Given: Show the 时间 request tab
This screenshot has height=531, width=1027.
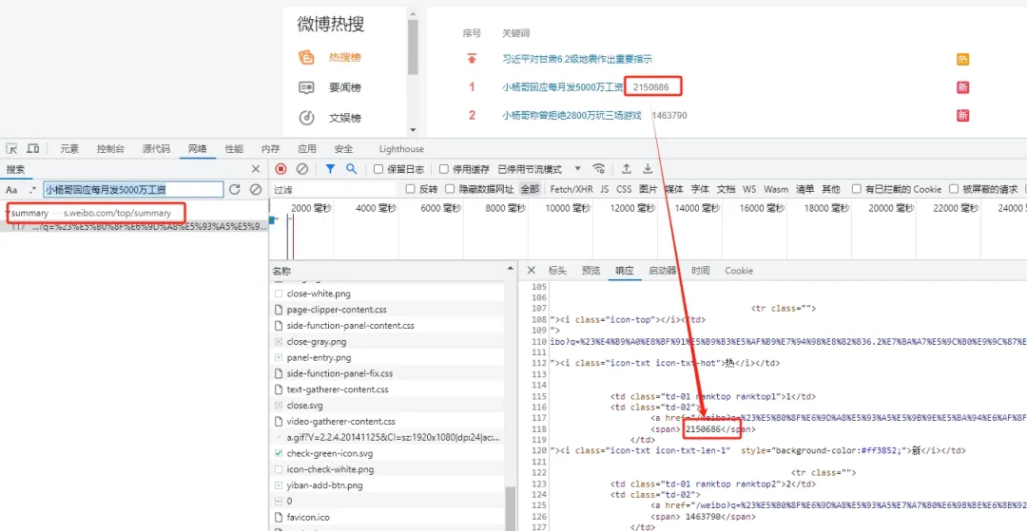Looking at the screenshot, I should 700,271.
